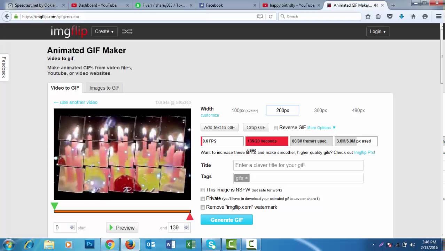The width and height of the screenshot is (445, 251).
Task: Switch to Facebook browser tab
Action: 228,5
